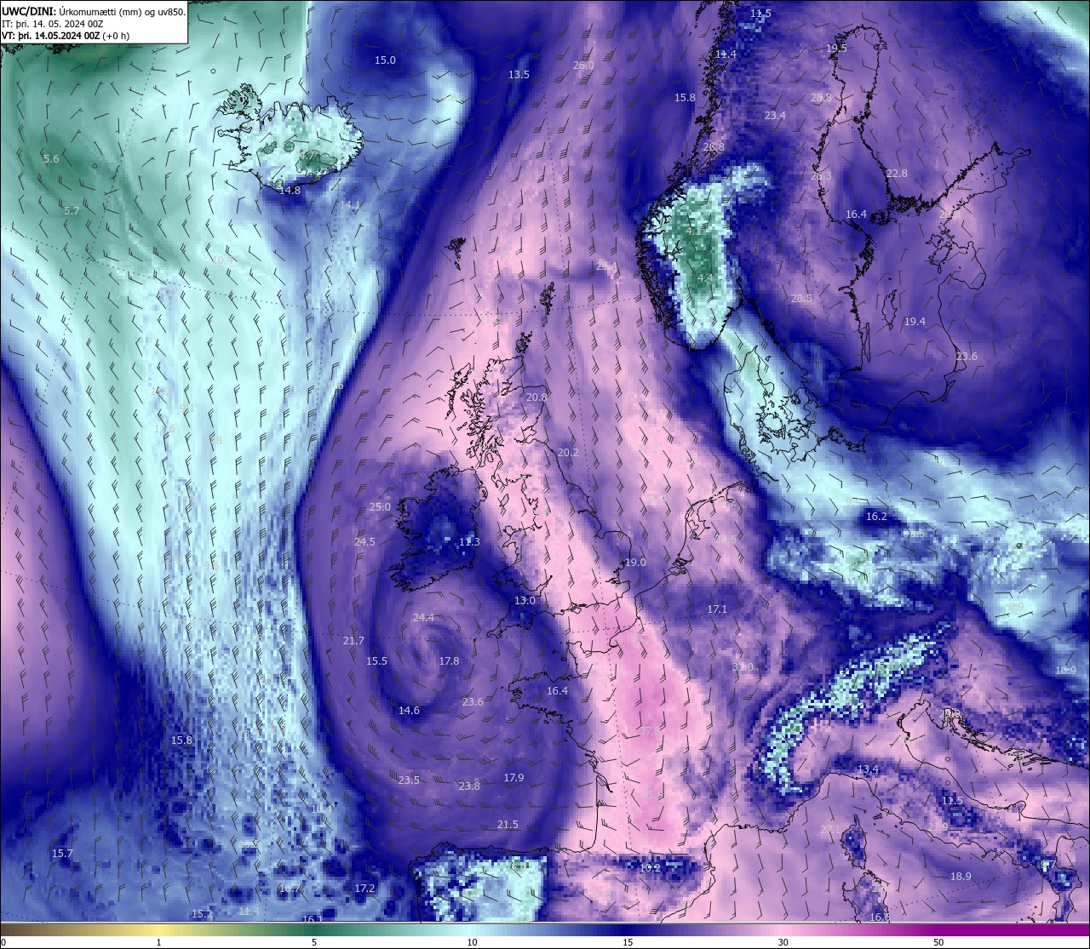The height and width of the screenshot is (949, 1090).
Task: Click the "13.4" value south of the Alps
Action: click(x=868, y=769)
